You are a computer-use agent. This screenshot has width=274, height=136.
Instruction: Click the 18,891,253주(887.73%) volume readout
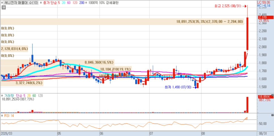pos(18,99)
